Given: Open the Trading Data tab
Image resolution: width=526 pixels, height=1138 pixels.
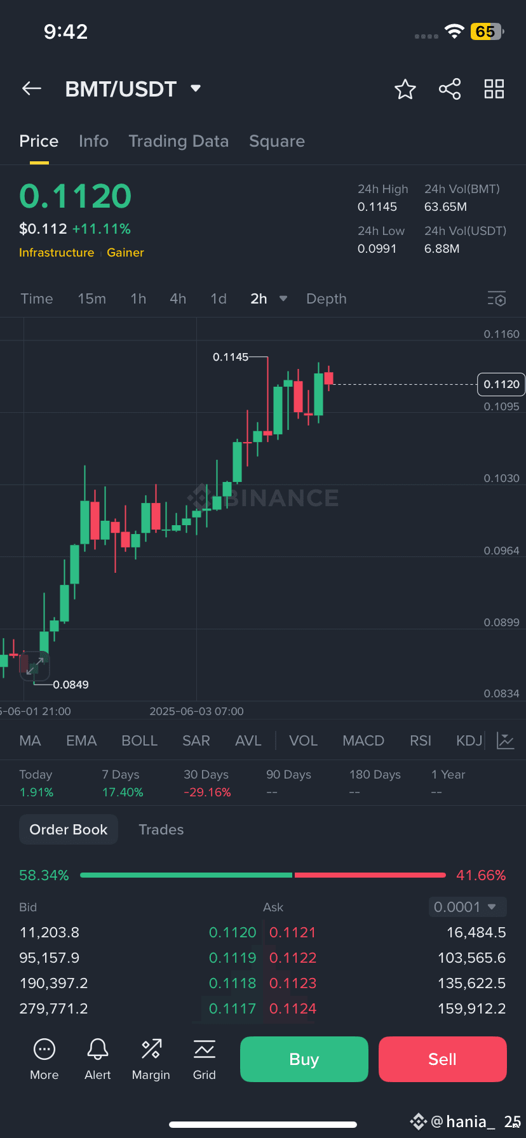Looking at the screenshot, I should [x=179, y=141].
